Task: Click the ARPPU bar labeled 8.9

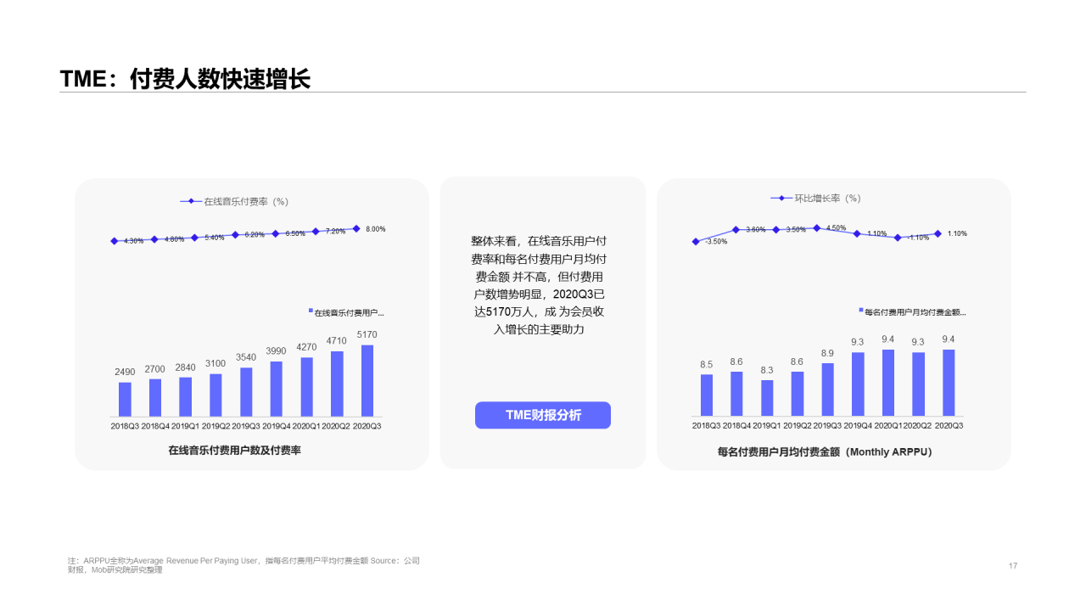Action: pos(827,390)
